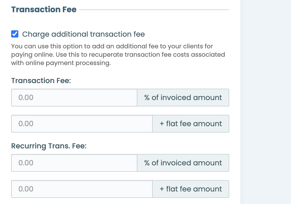Toggle the blue checkbox under Transaction Fee heading
The image size is (291, 204).
click(14, 34)
